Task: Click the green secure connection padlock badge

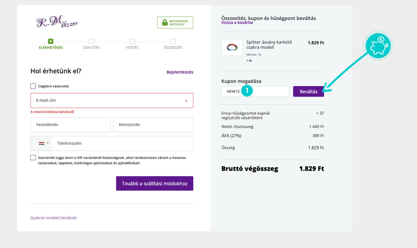Action: pyautogui.click(x=175, y=22)
